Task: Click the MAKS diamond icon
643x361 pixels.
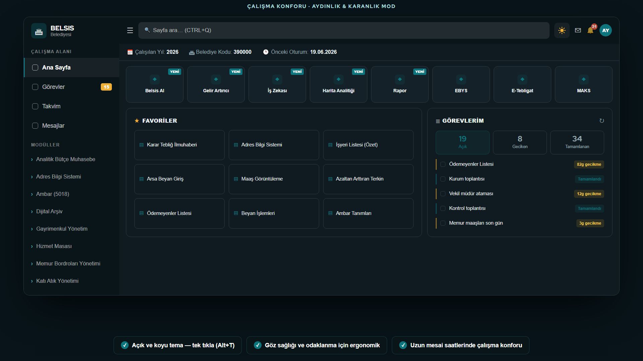Action: click(x=584, y=79)
